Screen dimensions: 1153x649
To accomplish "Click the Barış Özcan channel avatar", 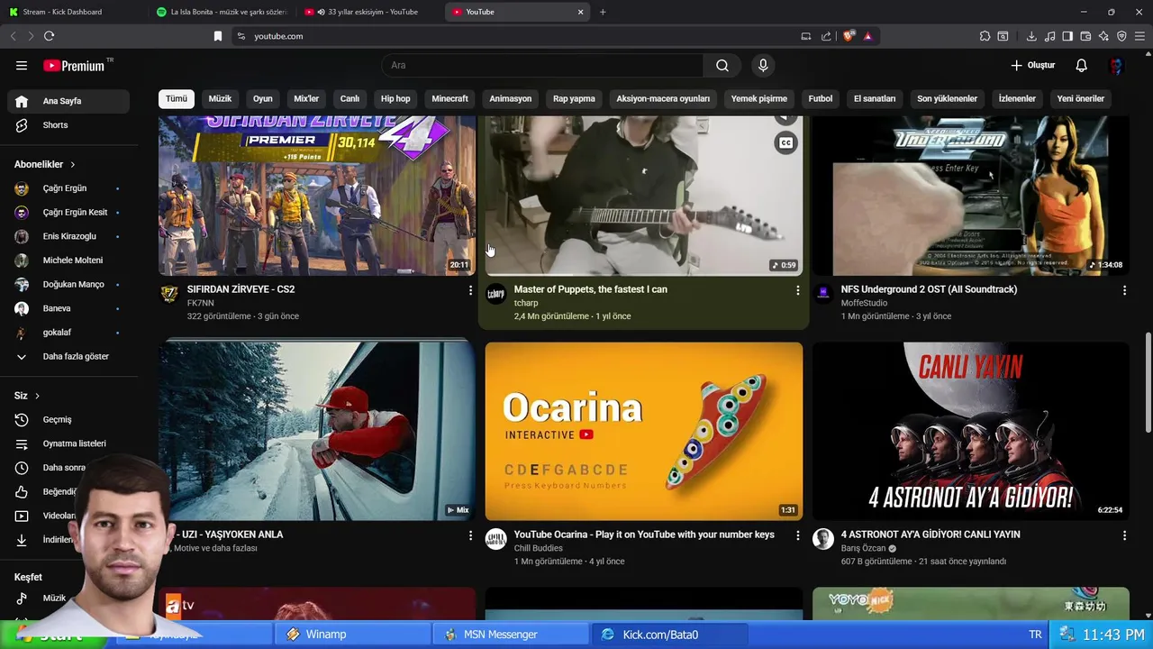I will pos(823,539).
